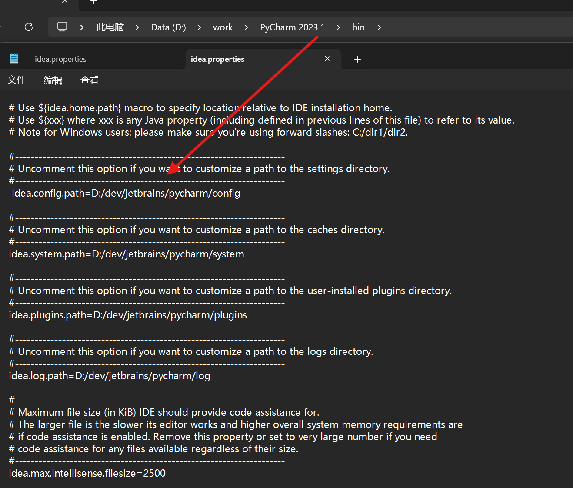Screen dimensions: 573x488
Task: Switch to the first idea.properties tab
Action: coord(60,59)
